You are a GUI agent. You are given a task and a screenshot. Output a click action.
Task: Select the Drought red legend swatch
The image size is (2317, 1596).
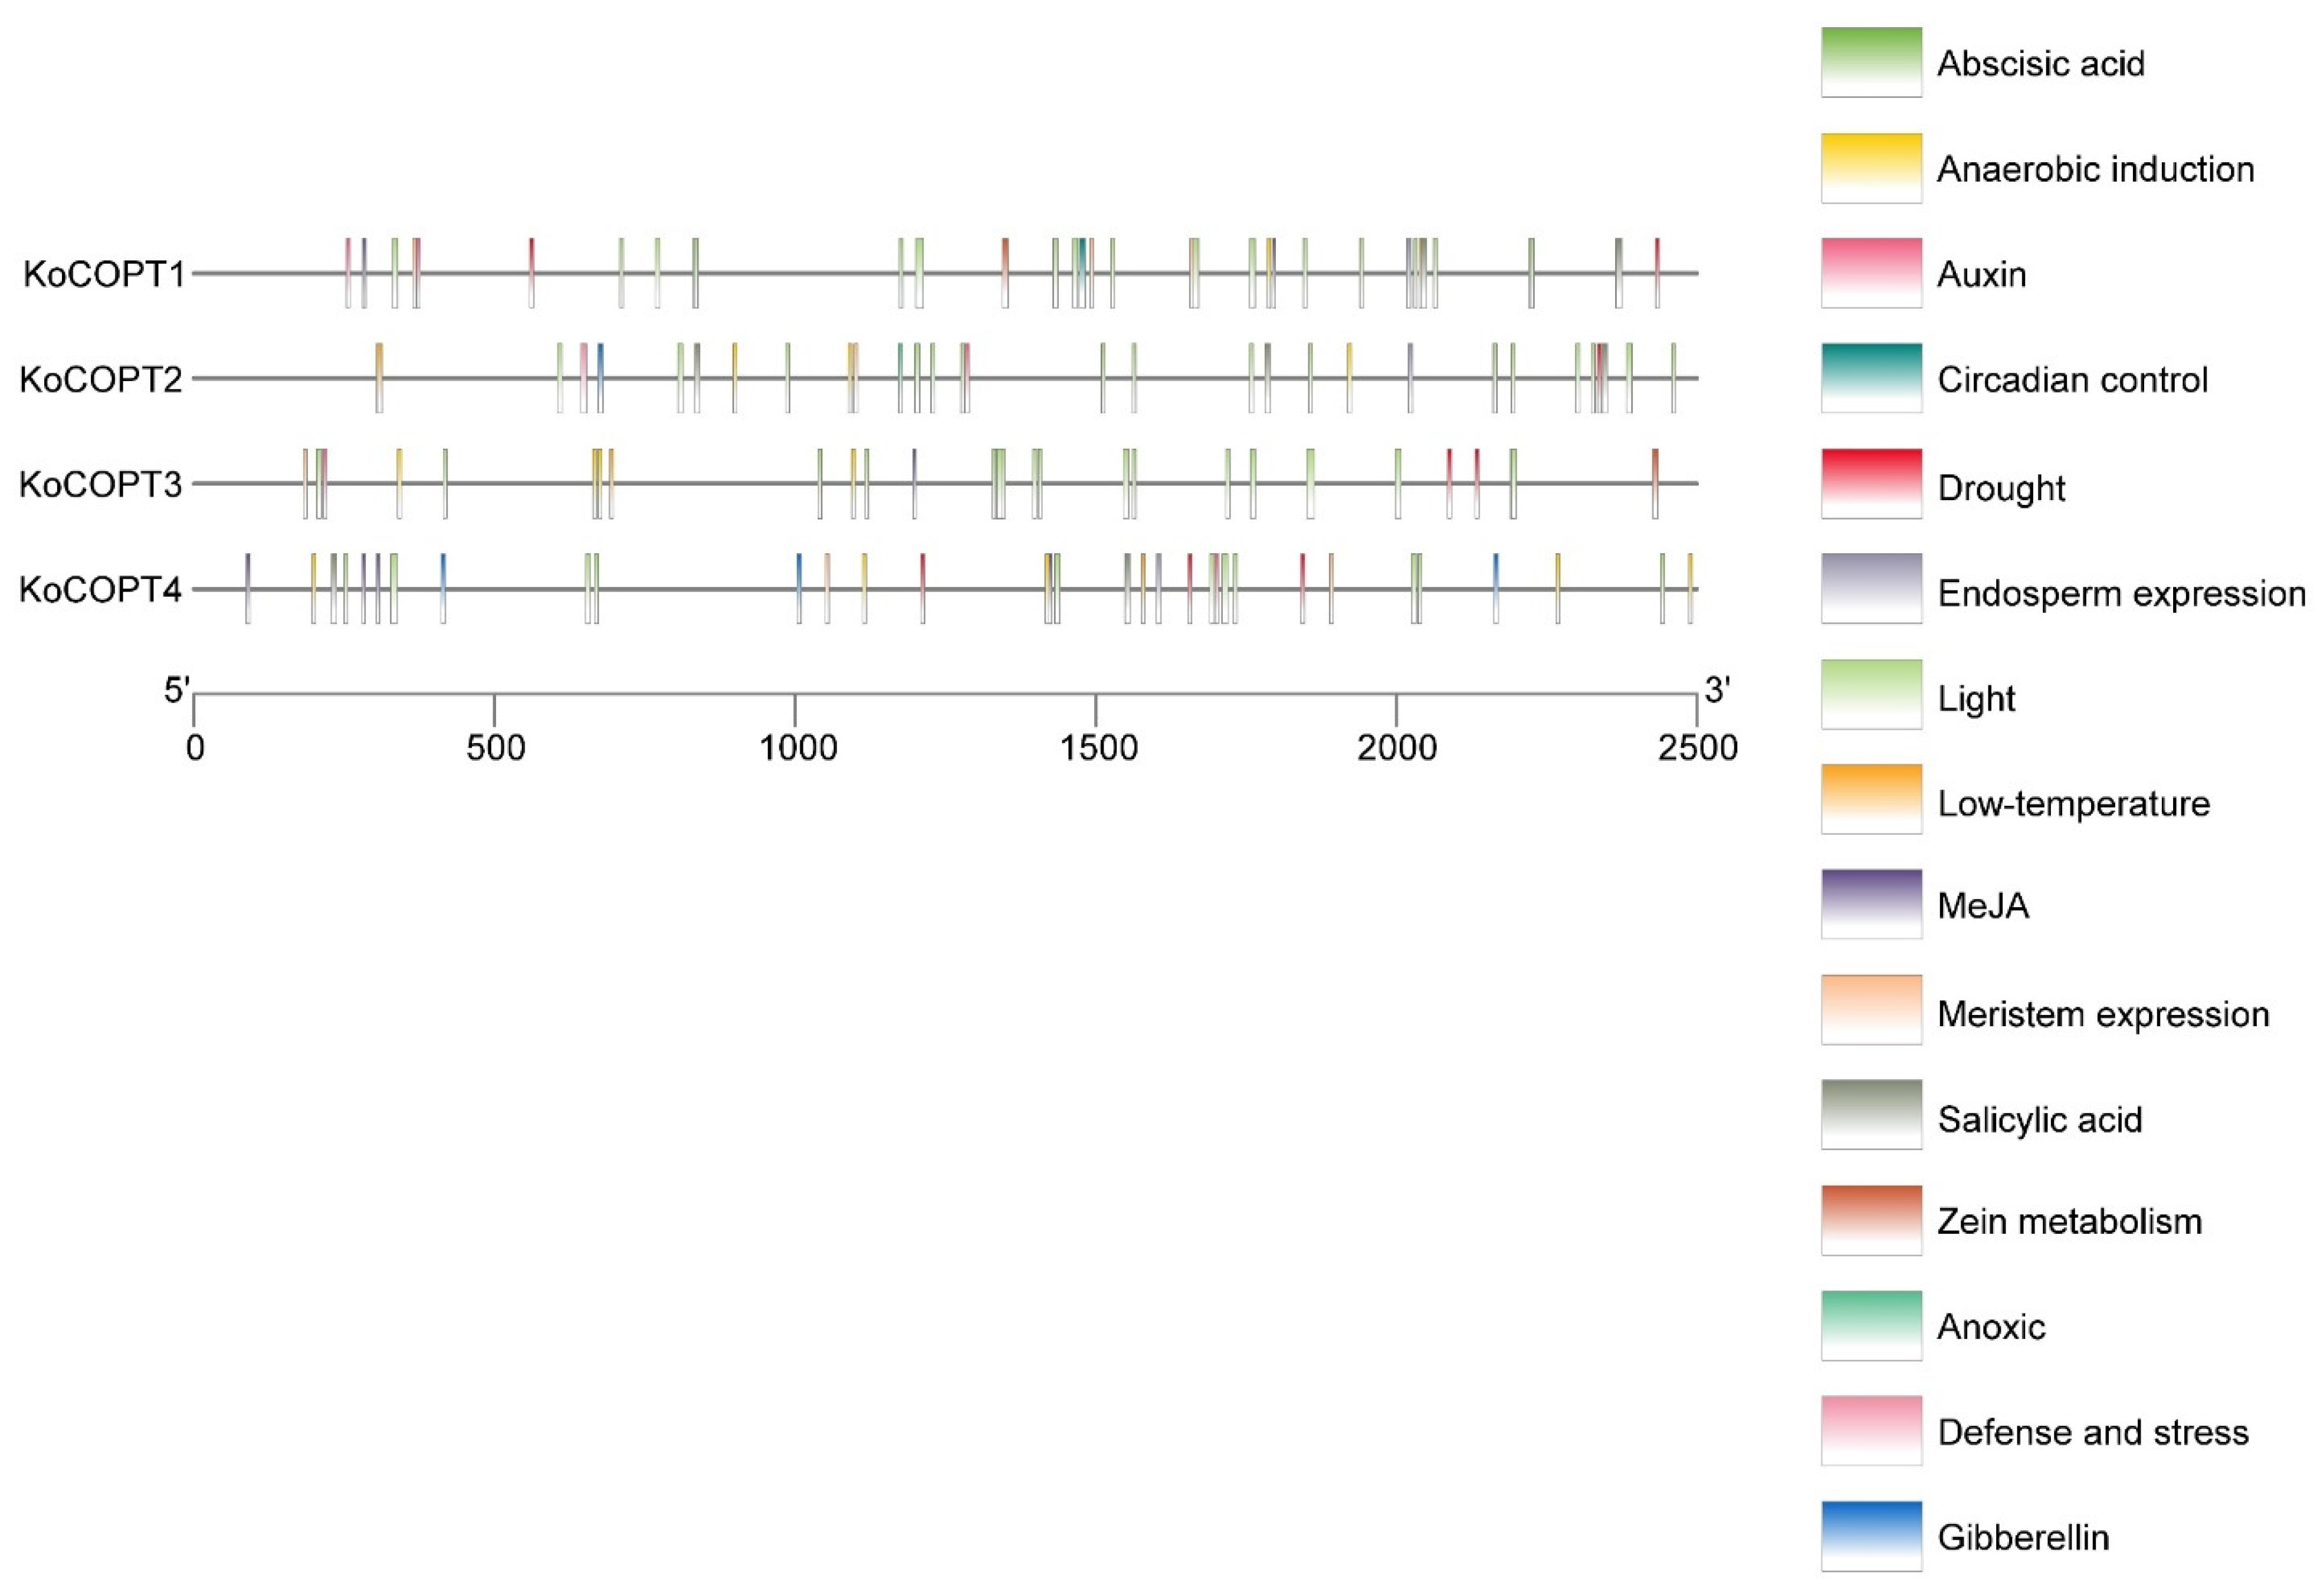point(1870,484)
